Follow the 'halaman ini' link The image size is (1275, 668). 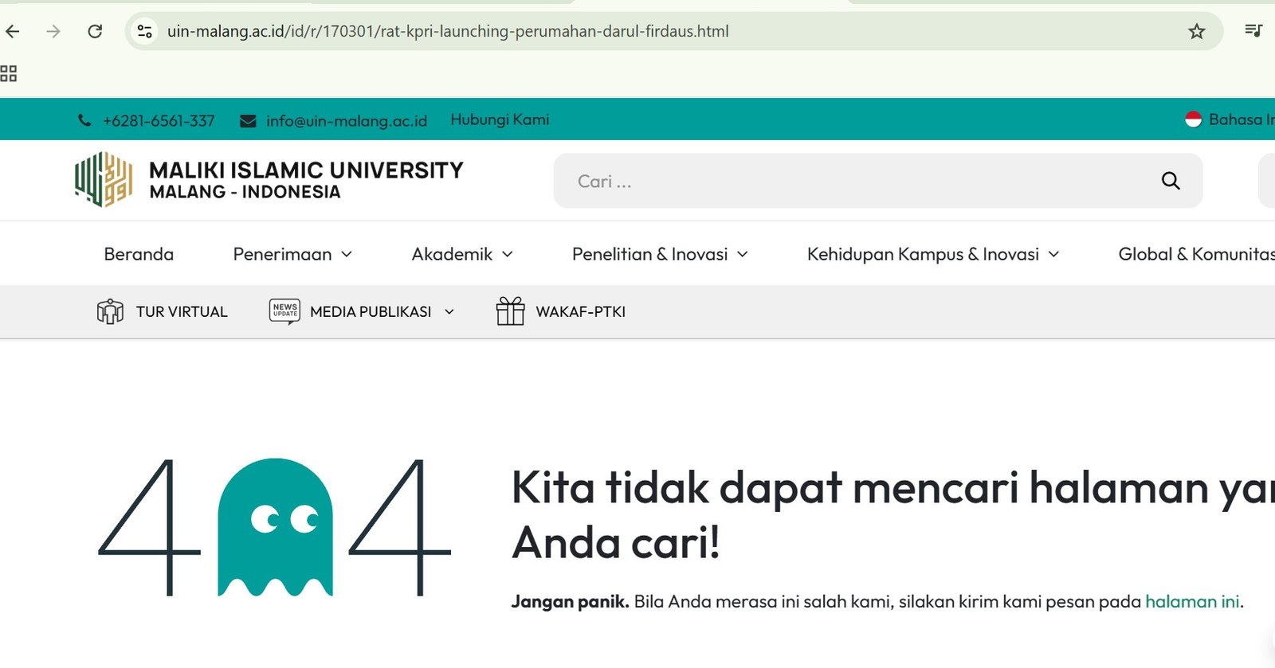(x=1192, y=601)
